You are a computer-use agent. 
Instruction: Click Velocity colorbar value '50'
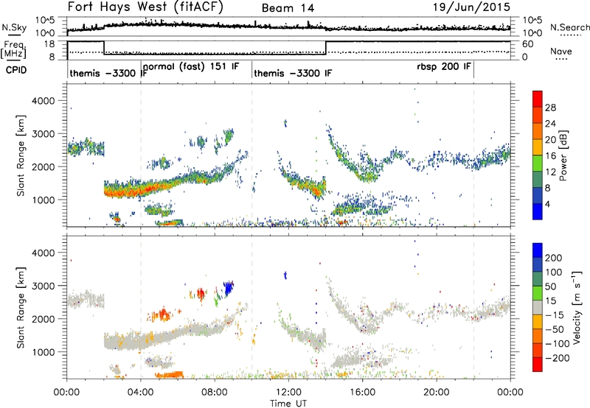[x=550, y=286]
